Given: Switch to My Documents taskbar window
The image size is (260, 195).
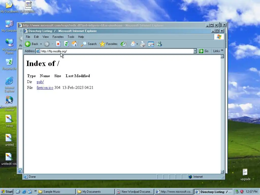Looking at the screenshot, I should [x=95, y=192].
